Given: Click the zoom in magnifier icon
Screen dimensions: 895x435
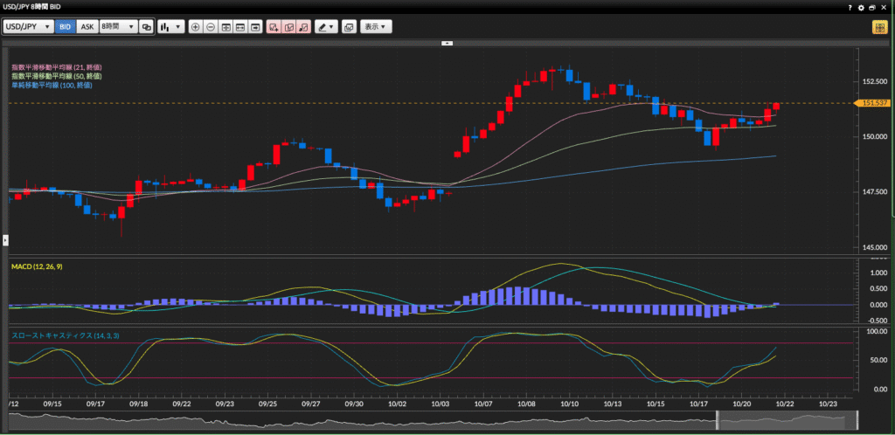Looking at the screenshot, I should tap(195, 27).
